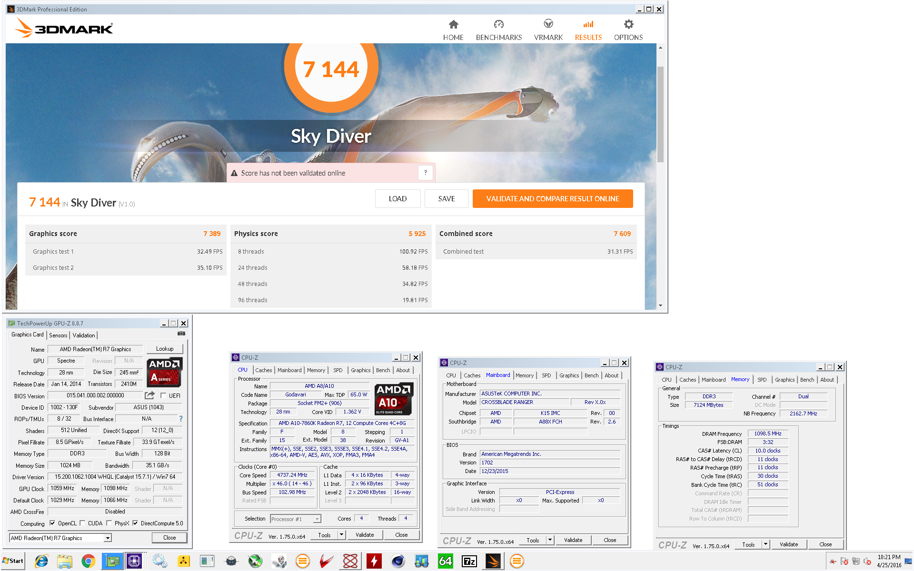Click the question mark beside validation warning

426,173
